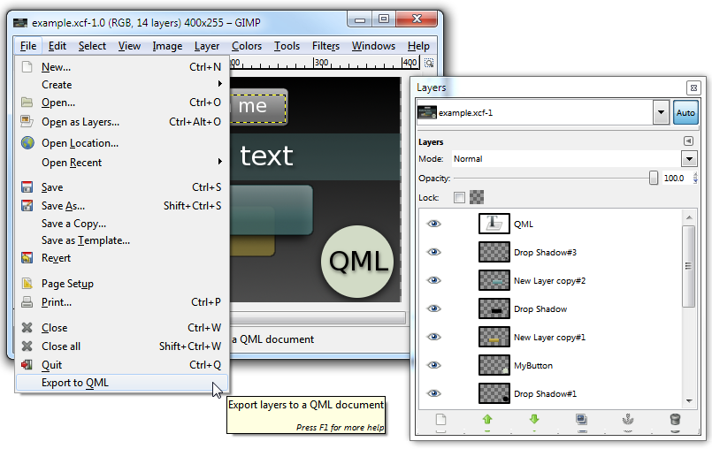The width and height of the screenshot is (712, 449).
Task: Open the Layers tab configuration arrow button
Action: click(688, 141)
